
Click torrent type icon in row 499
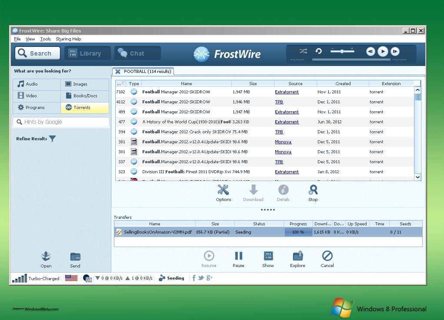[134, 112]
